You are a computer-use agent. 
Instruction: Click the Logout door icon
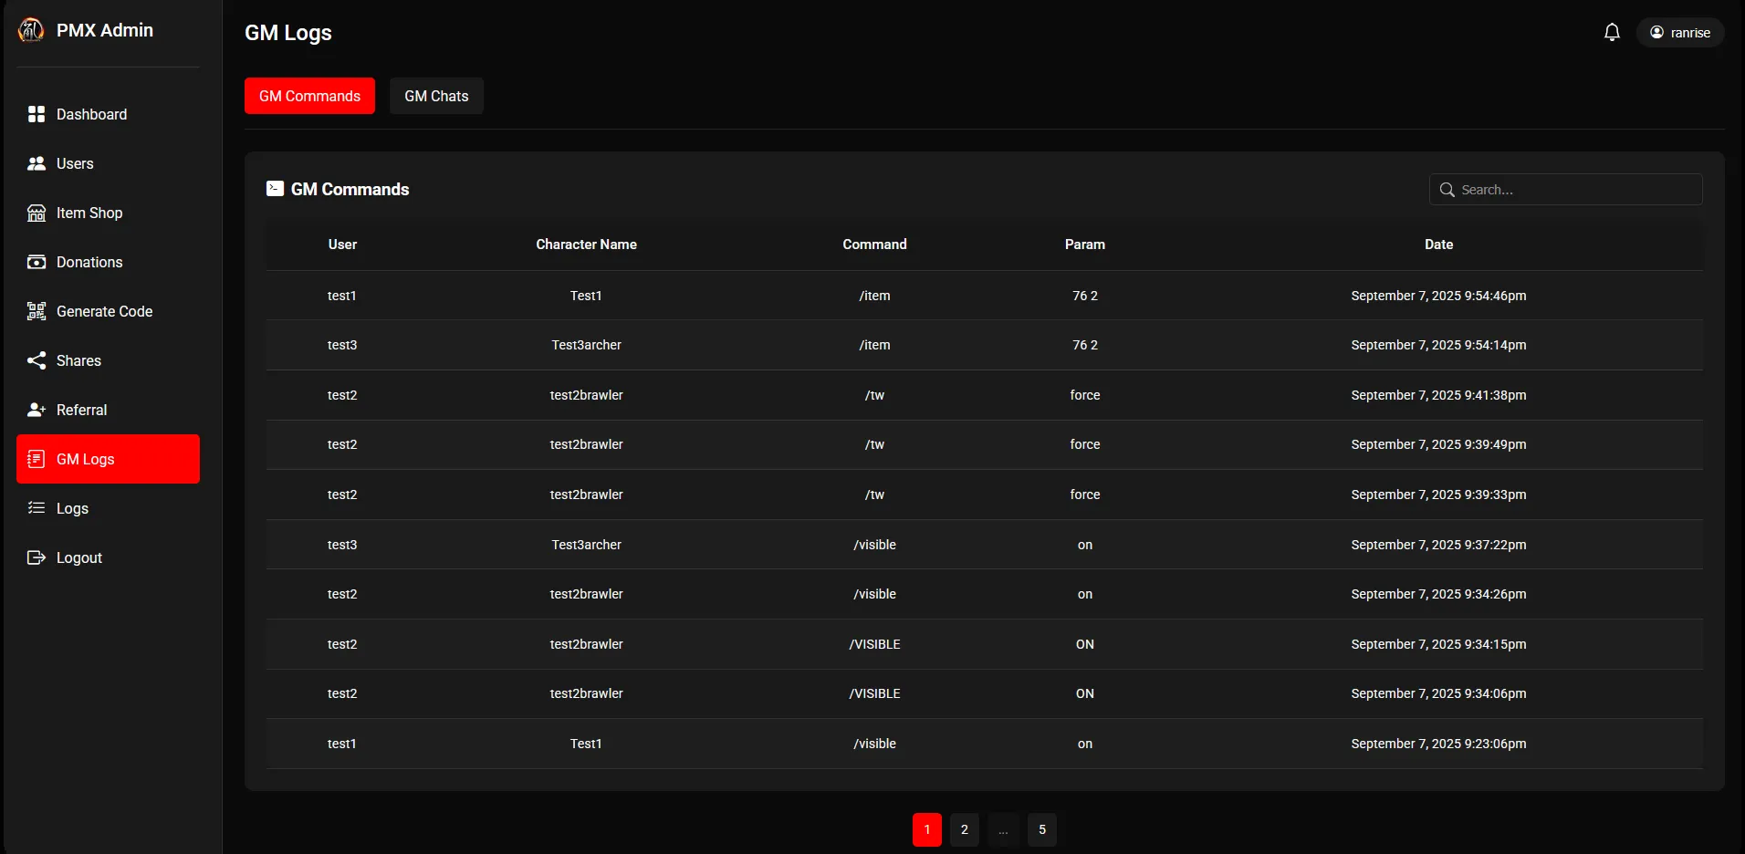[x=37, y=557]
